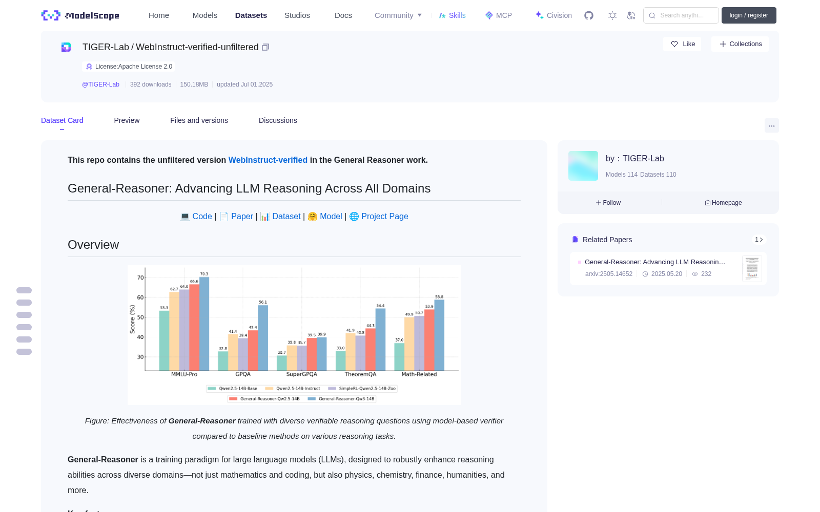Open the GitHub icon link
The image size is (820, 512).
click(589, 15)
